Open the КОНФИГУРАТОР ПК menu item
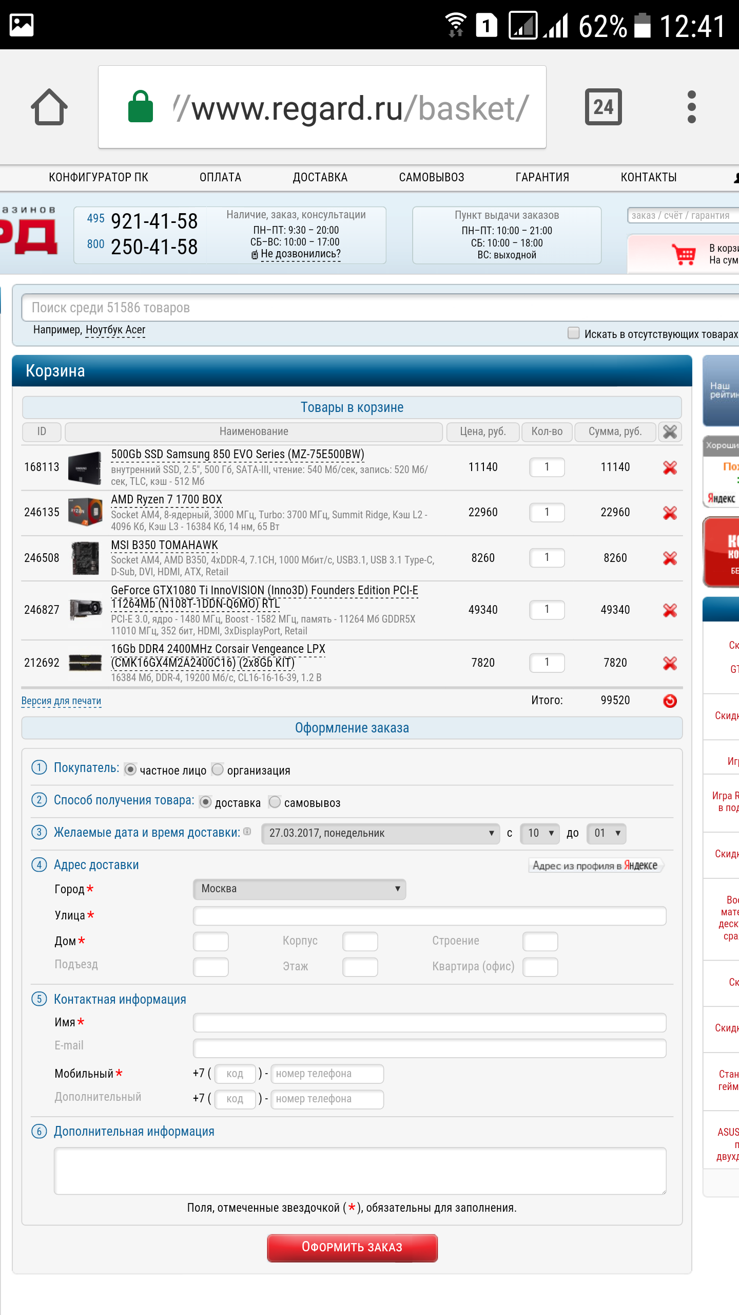 (99, 177)
